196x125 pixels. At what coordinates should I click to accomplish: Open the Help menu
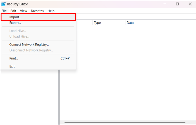pyautogui.click(x=51, y=11)
